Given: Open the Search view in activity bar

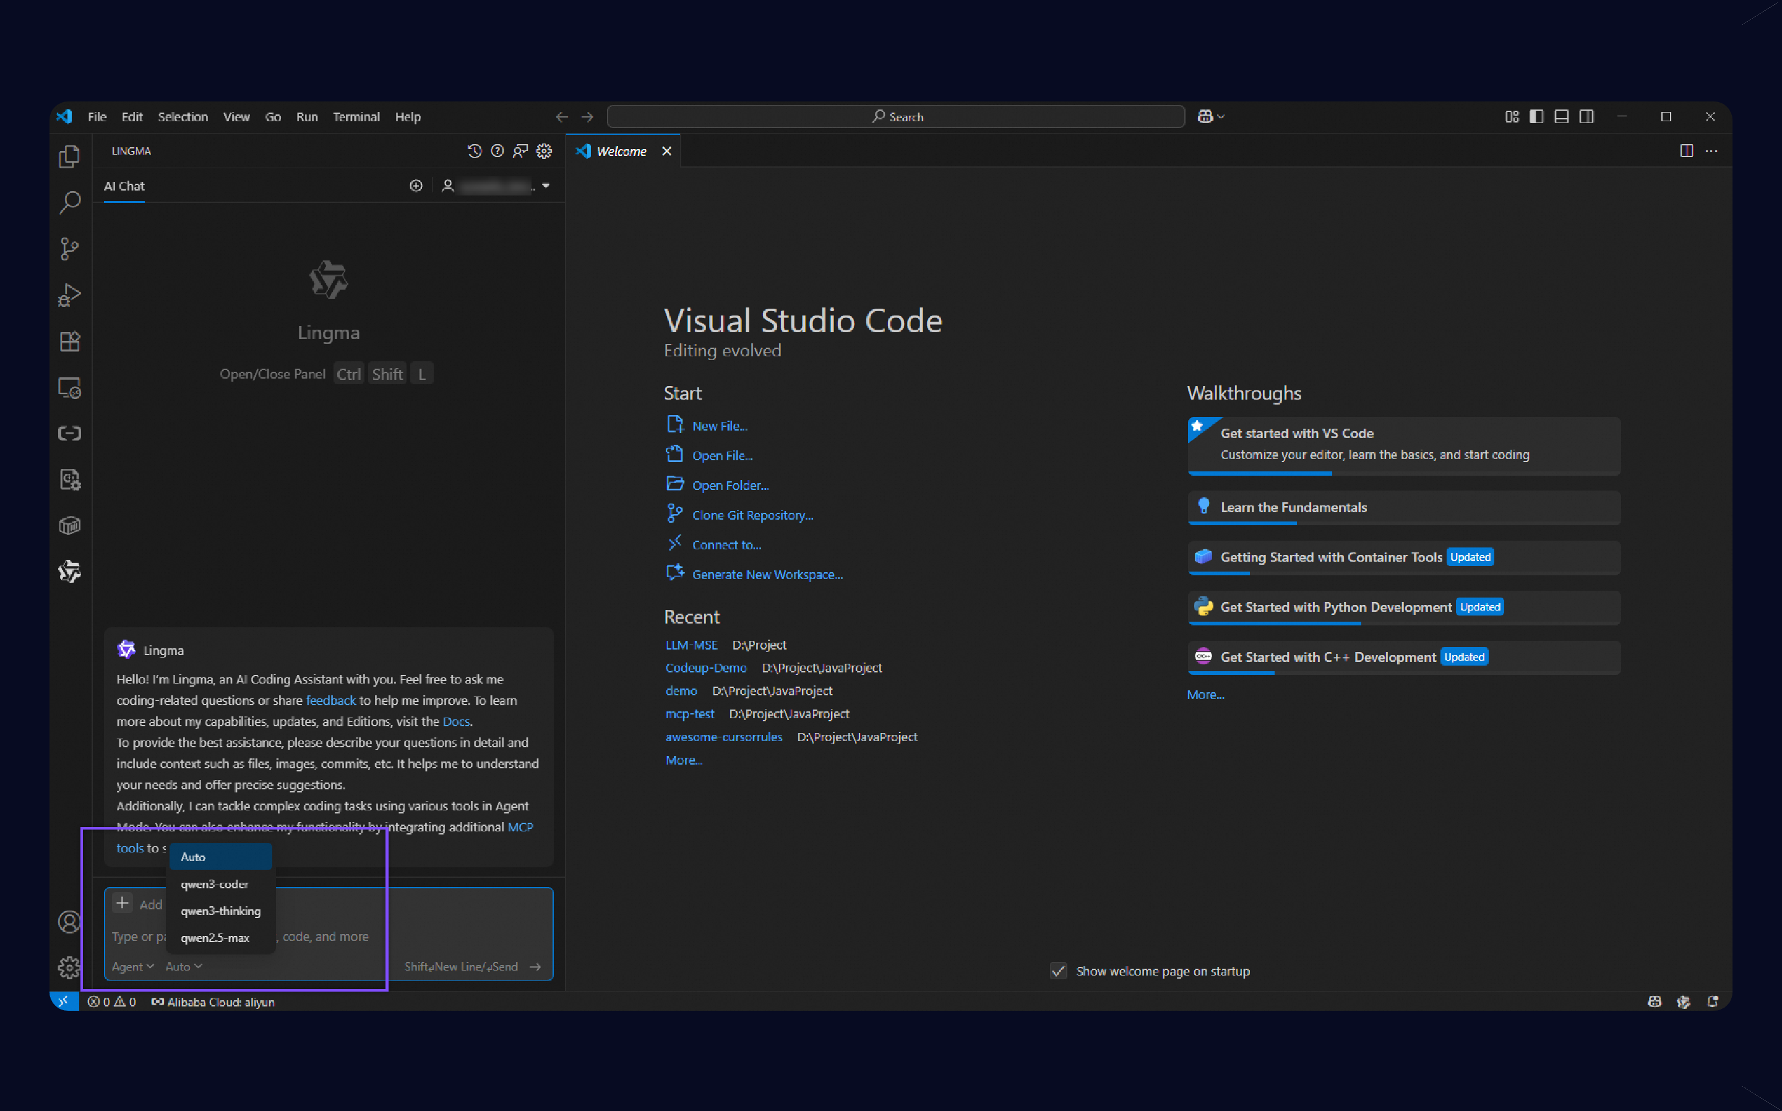Looking at the screenshot, I should click(x=69, y=202).
